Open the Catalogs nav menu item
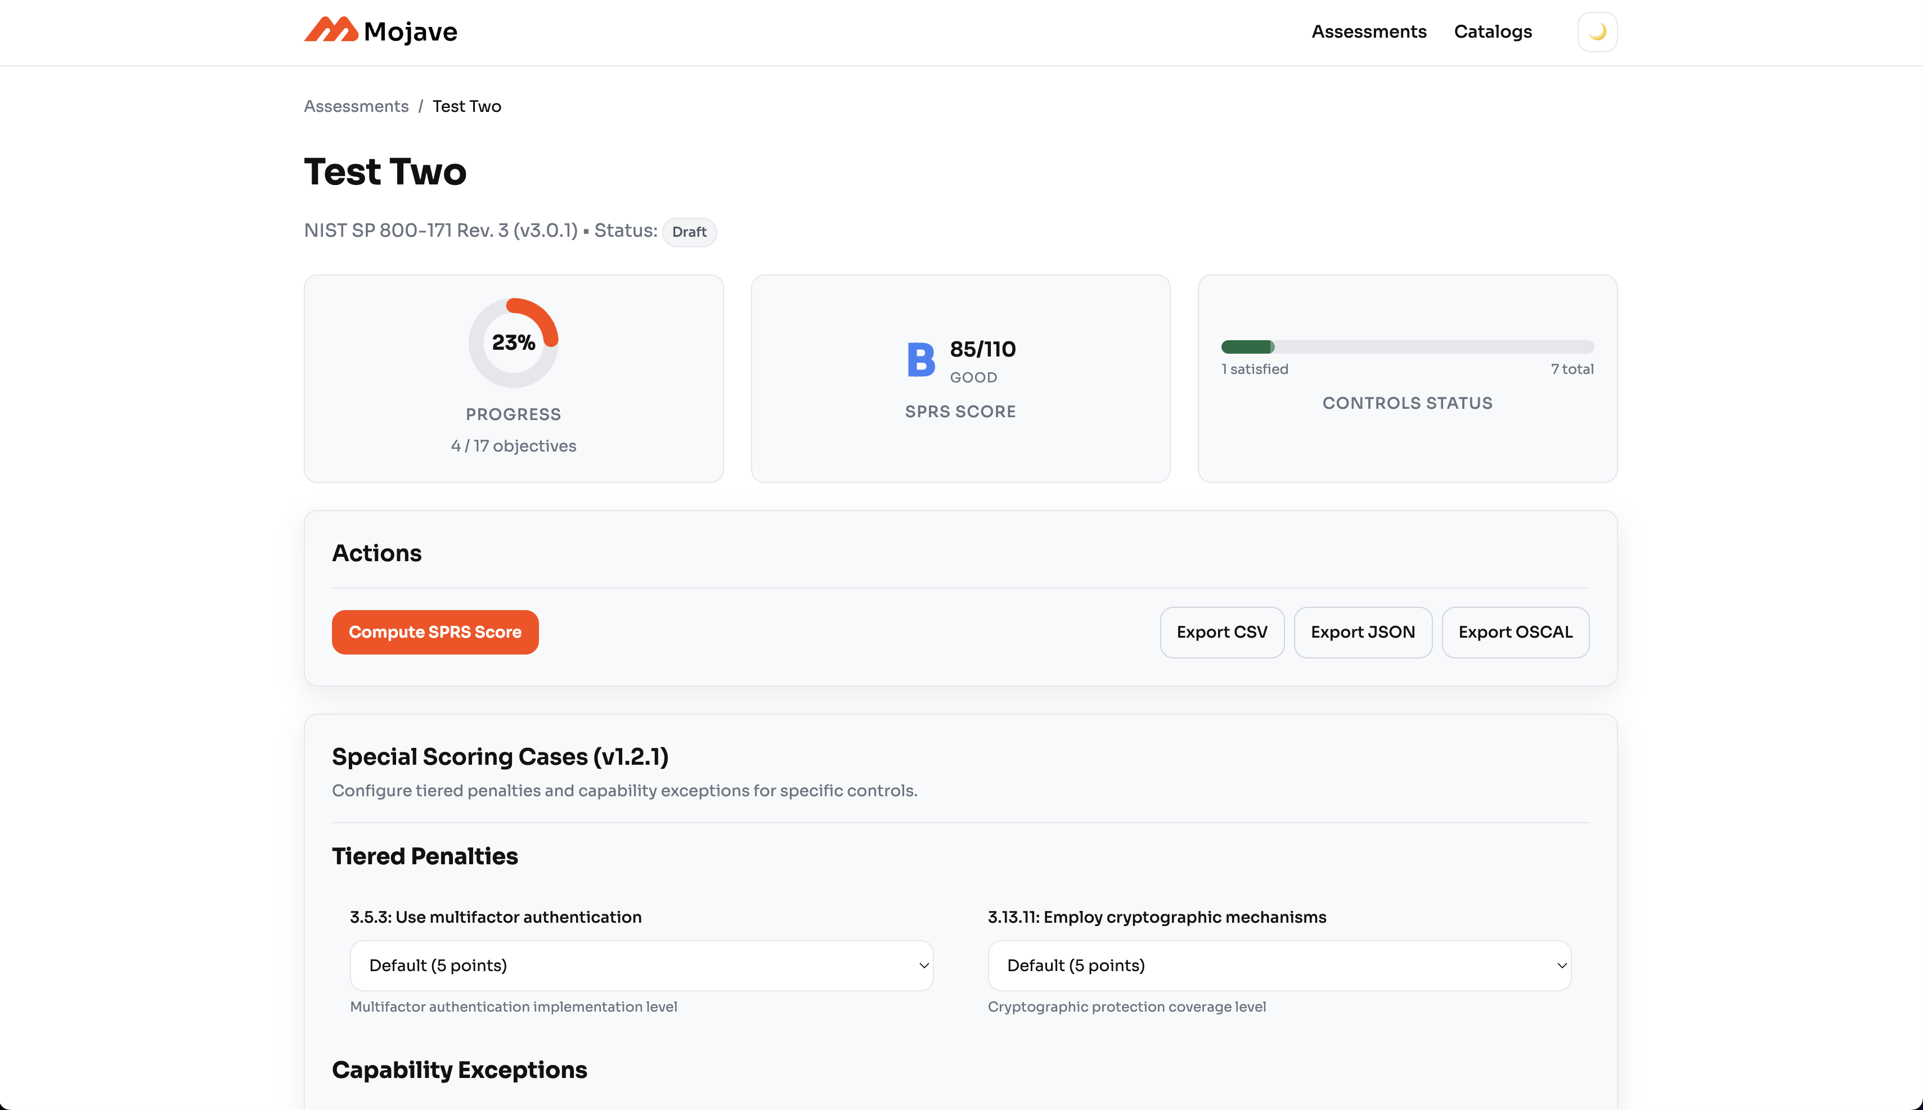Viewport: 1923px width, 1110px height. coord(1492,32)
